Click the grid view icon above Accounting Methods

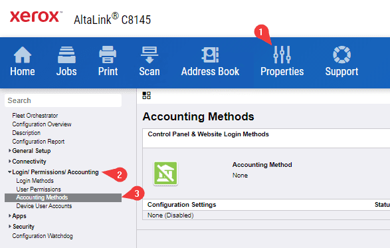[x=146, y=95]
